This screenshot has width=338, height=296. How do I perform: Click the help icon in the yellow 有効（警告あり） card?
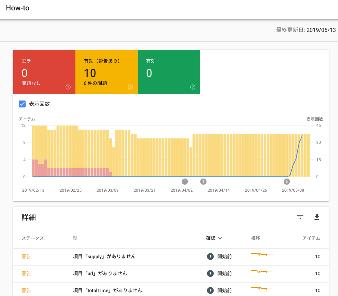pyautogui.click(x=130, y=87)
